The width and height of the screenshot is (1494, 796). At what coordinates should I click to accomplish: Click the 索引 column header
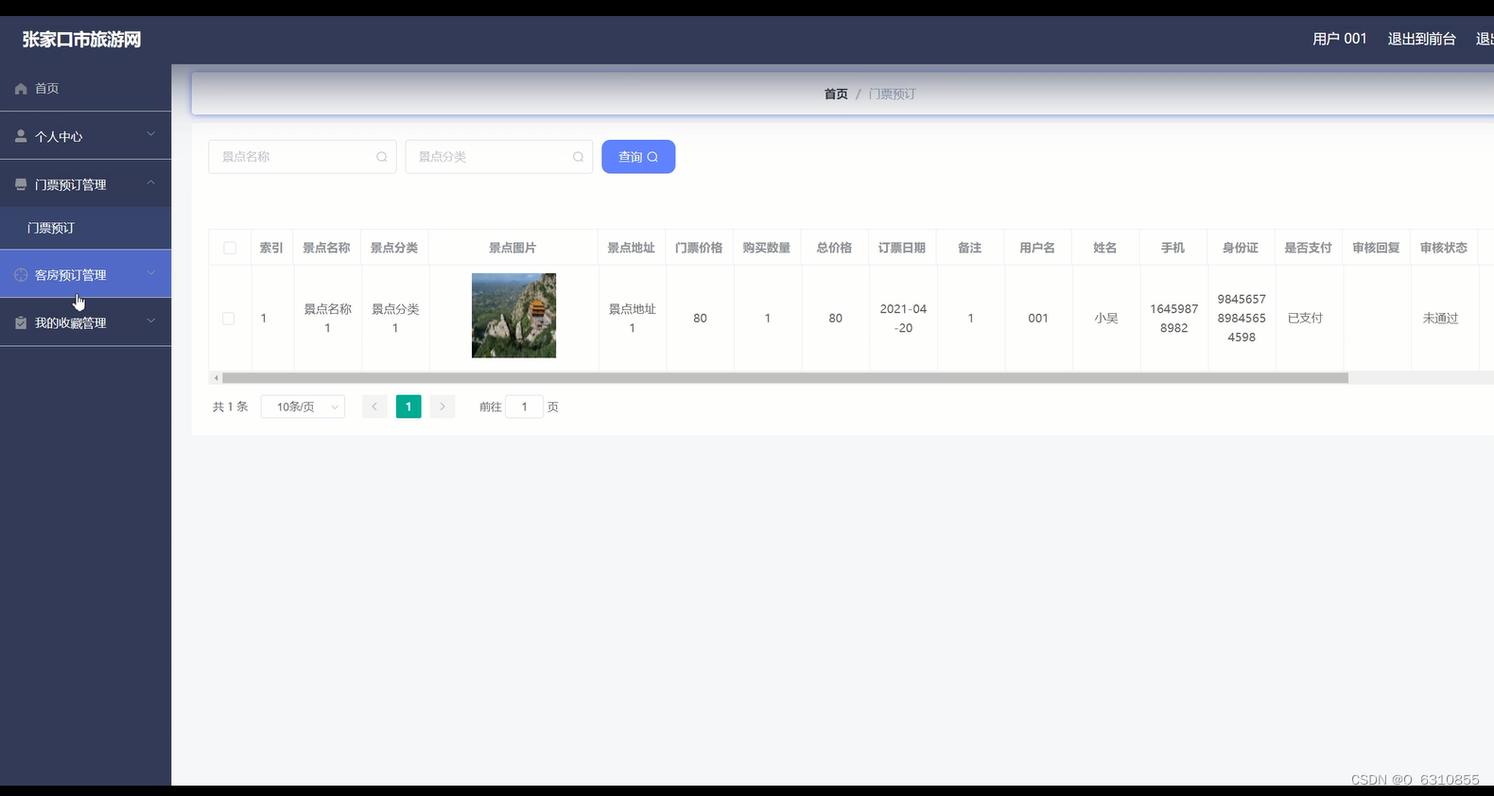coord(271,248)
